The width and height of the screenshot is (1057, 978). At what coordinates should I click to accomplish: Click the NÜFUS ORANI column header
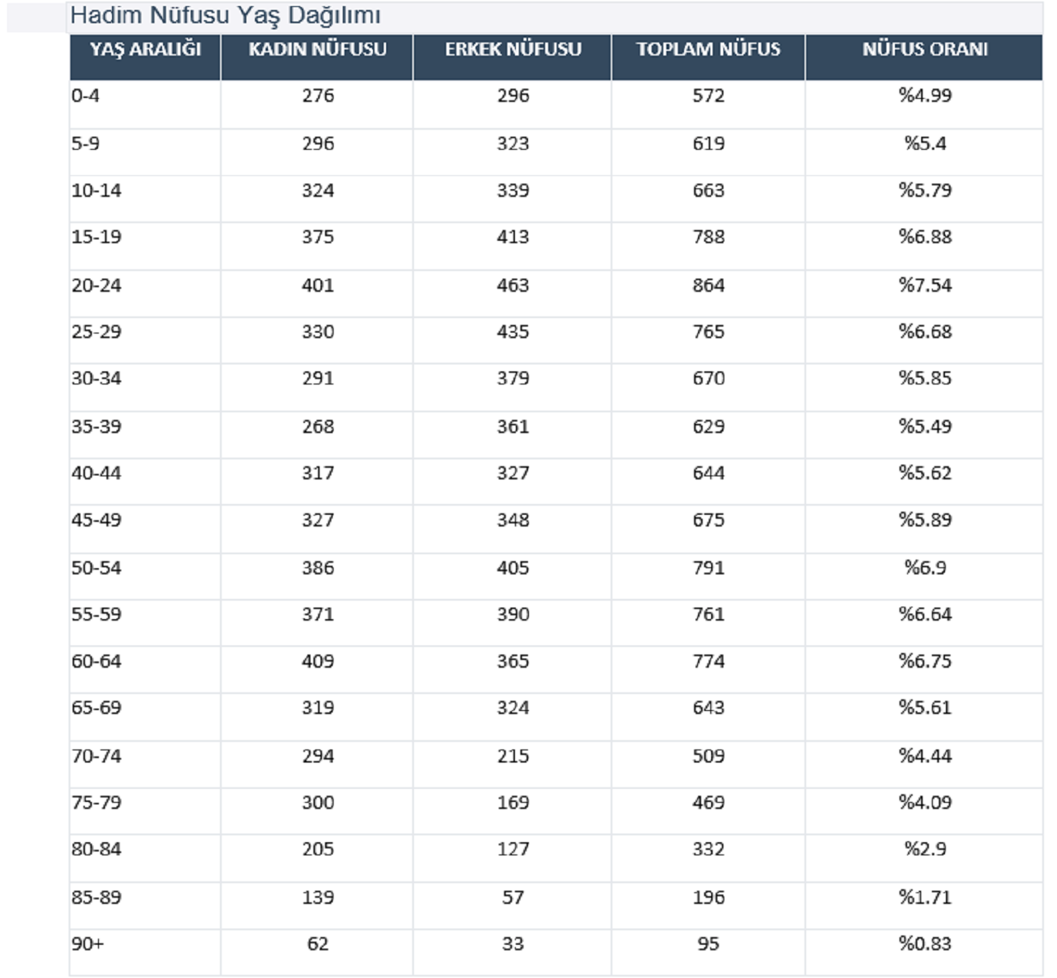pyautogui.click(x=925, y=49)
